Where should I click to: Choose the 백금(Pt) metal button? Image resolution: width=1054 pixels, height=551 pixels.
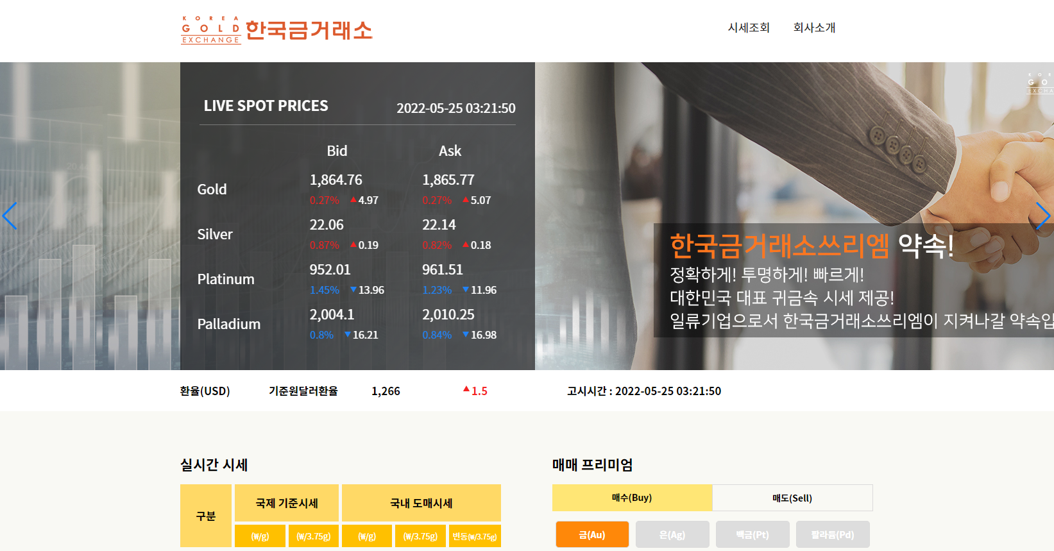point(752,534)
